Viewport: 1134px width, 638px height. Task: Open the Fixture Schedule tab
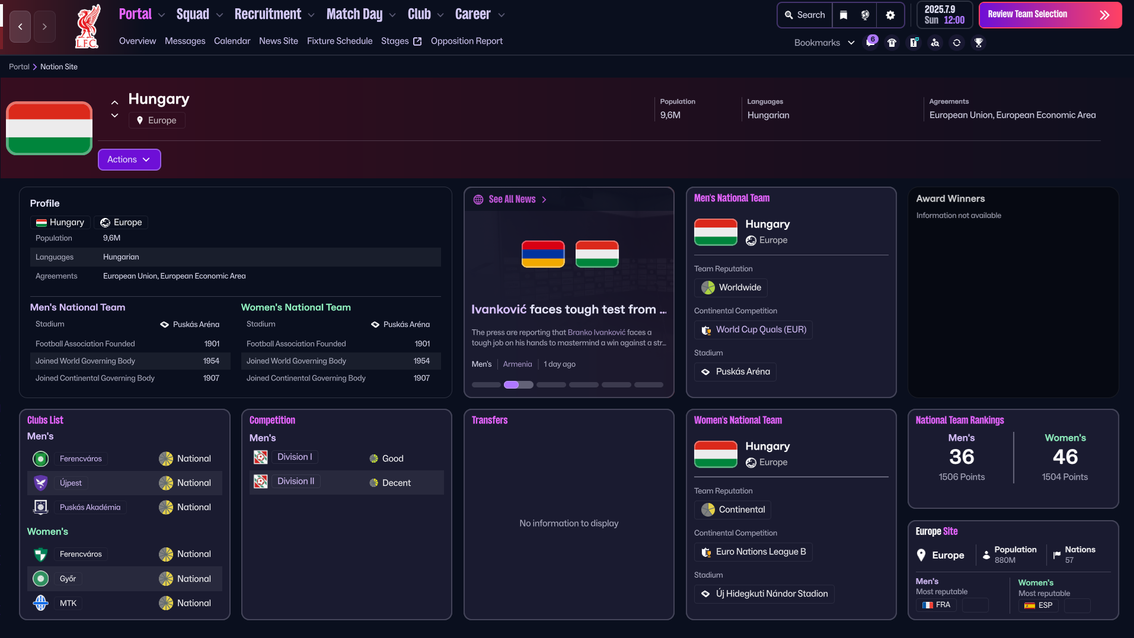tap(340, 41)
